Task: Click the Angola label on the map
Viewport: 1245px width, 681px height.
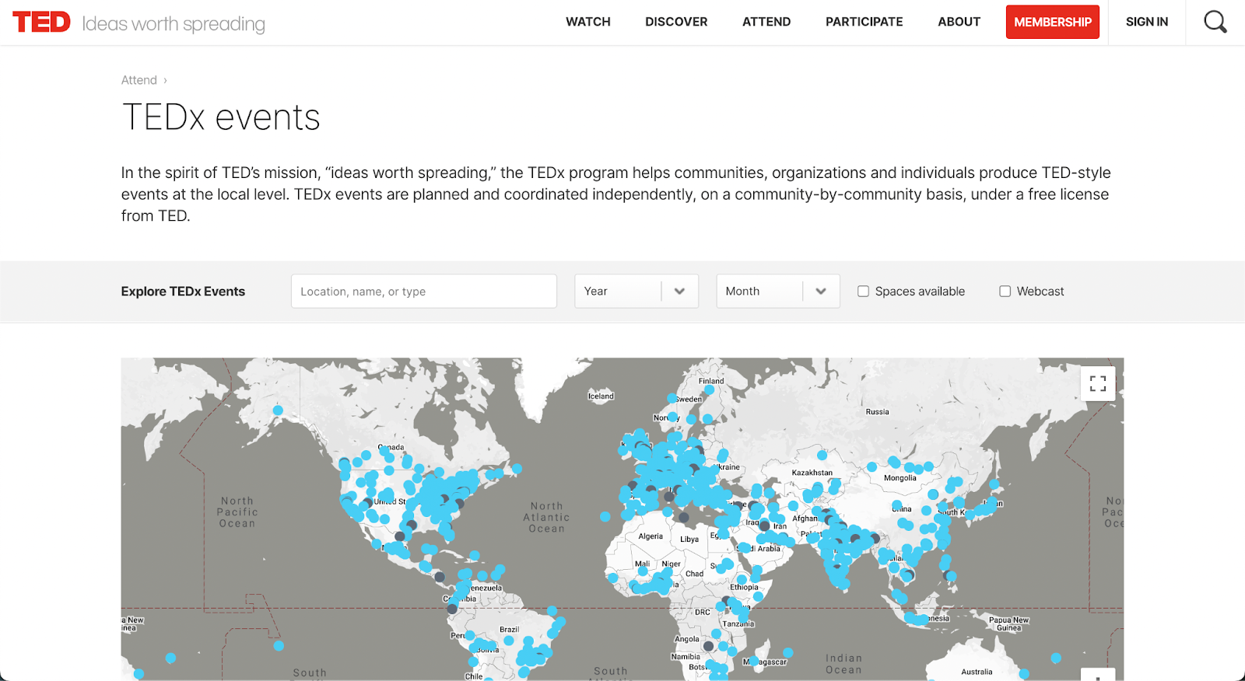Action: 686,639
